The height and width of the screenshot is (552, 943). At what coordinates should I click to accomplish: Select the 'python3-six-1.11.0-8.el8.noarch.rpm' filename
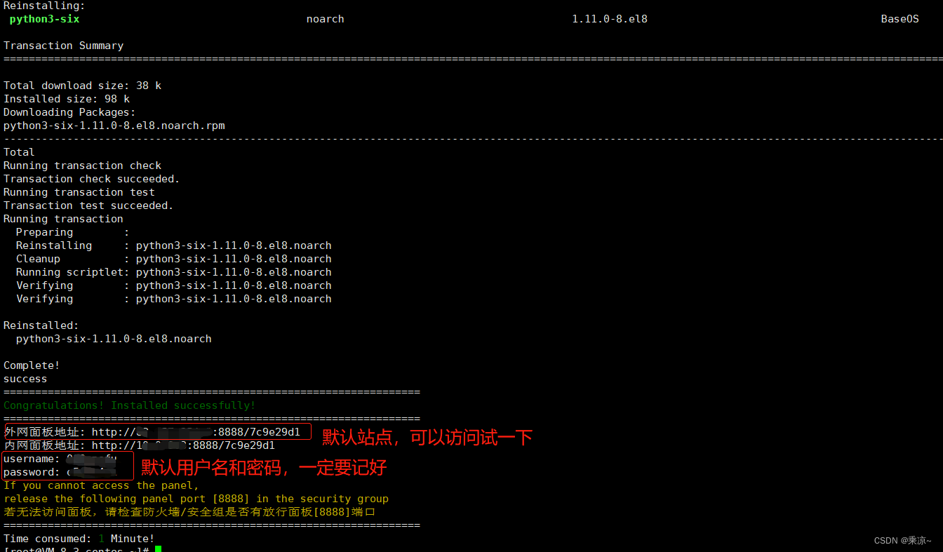114,126
